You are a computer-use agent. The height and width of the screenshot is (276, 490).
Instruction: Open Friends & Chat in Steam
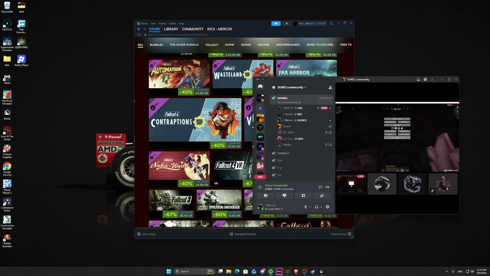point(341,234)
